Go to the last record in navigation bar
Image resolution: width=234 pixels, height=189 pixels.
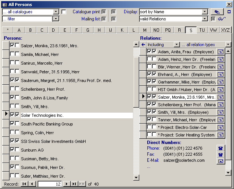[74, 184]
